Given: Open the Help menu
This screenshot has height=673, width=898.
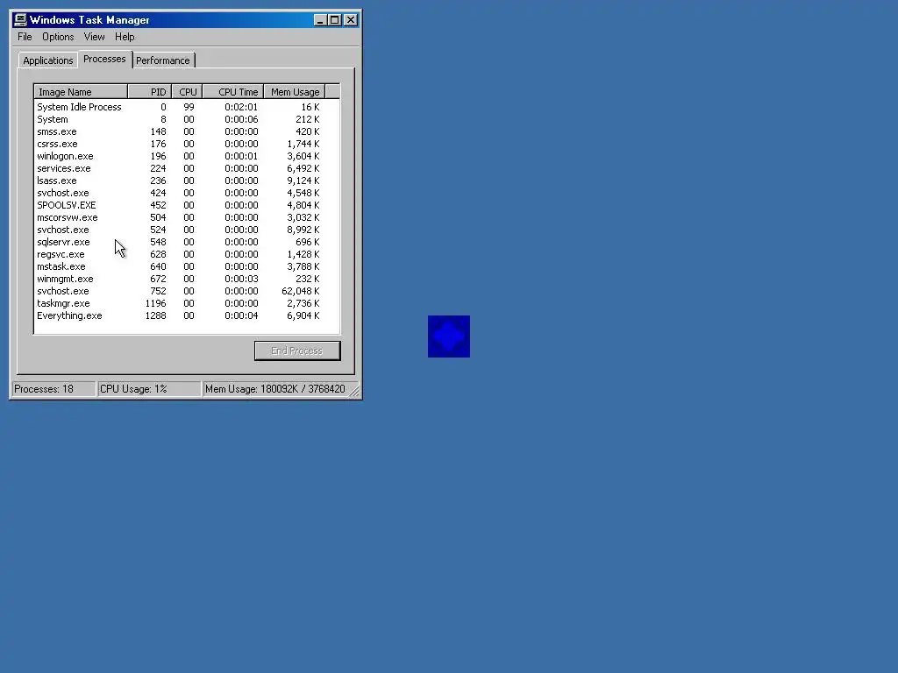Looking at the screenshot, I should 125,37.
